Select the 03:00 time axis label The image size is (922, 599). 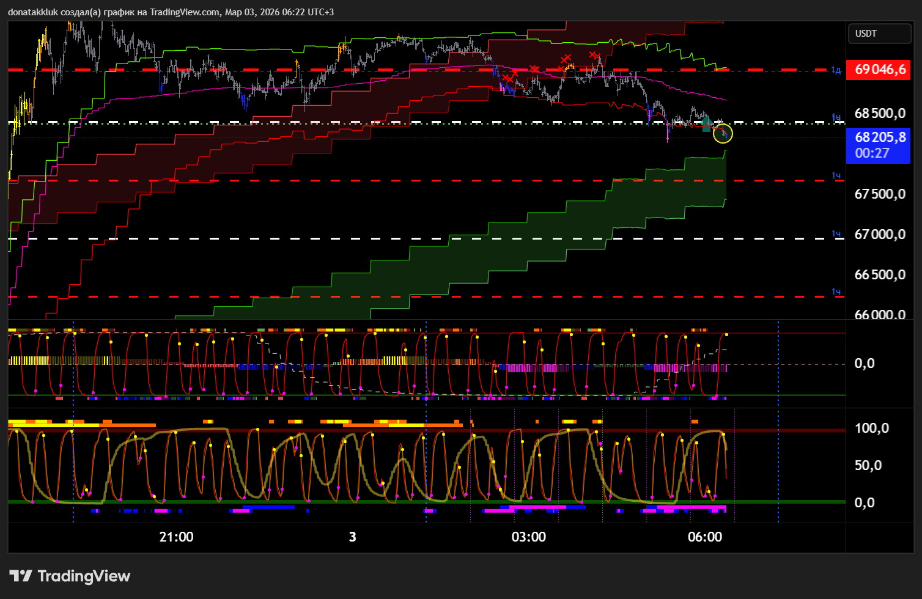coord(528,537)
